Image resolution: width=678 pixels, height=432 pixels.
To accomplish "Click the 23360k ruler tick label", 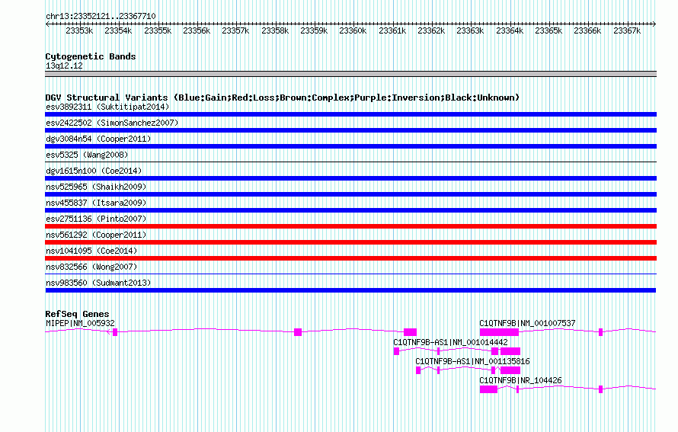I will pyautogui.click(x=353, y=30).
